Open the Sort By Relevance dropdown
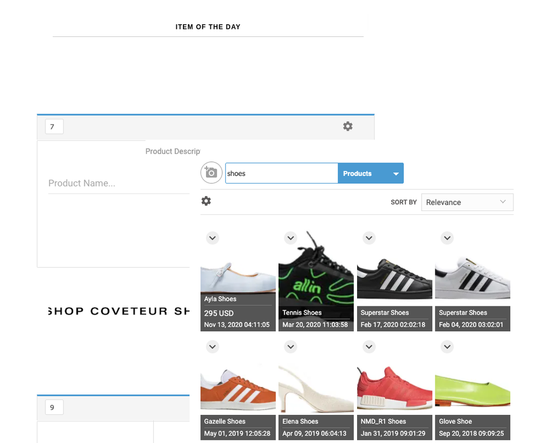The width and height of the screenshot is (540, 443). click(x=467, y=202)
